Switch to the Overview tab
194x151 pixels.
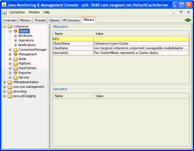tap(10, 20)
